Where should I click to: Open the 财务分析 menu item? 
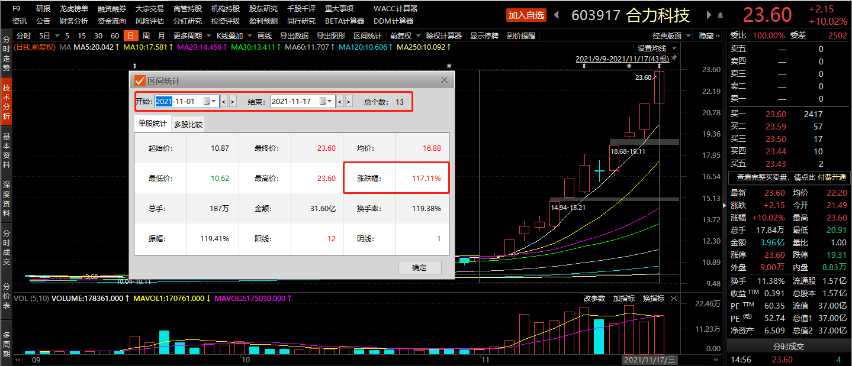point(74,21)
